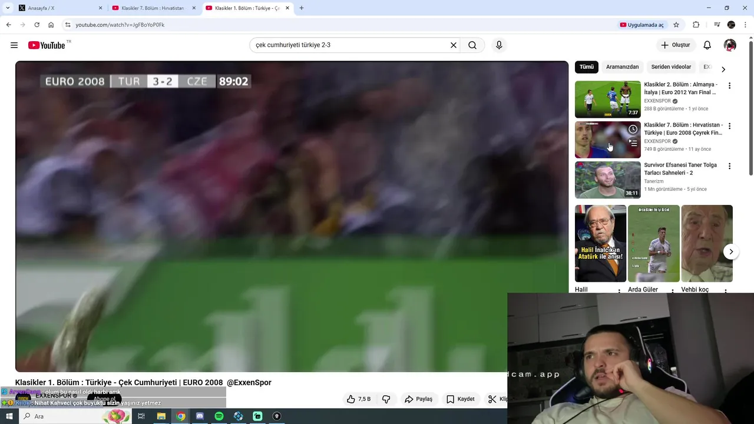Select the Aramanızdan filter chip

pyautogui.click(x=622, y=67)
